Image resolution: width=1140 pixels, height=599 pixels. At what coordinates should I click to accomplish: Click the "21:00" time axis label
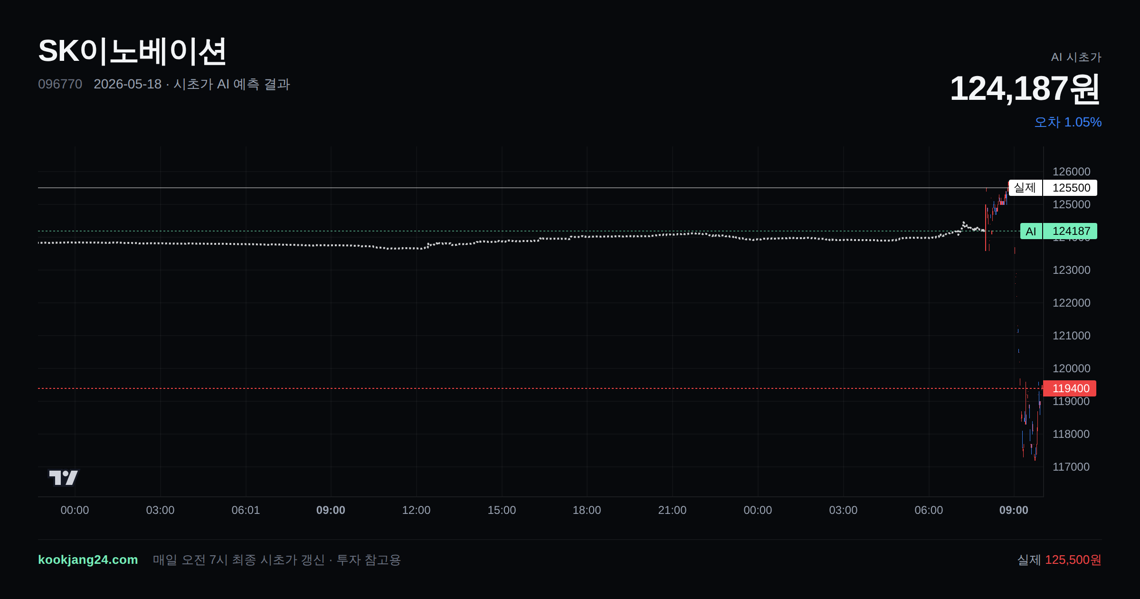pos(672,510)
